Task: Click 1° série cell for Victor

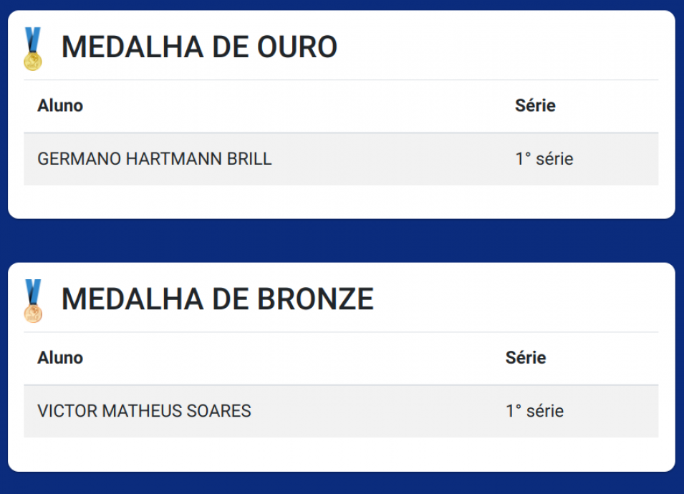Action: [x=534, y=411]
